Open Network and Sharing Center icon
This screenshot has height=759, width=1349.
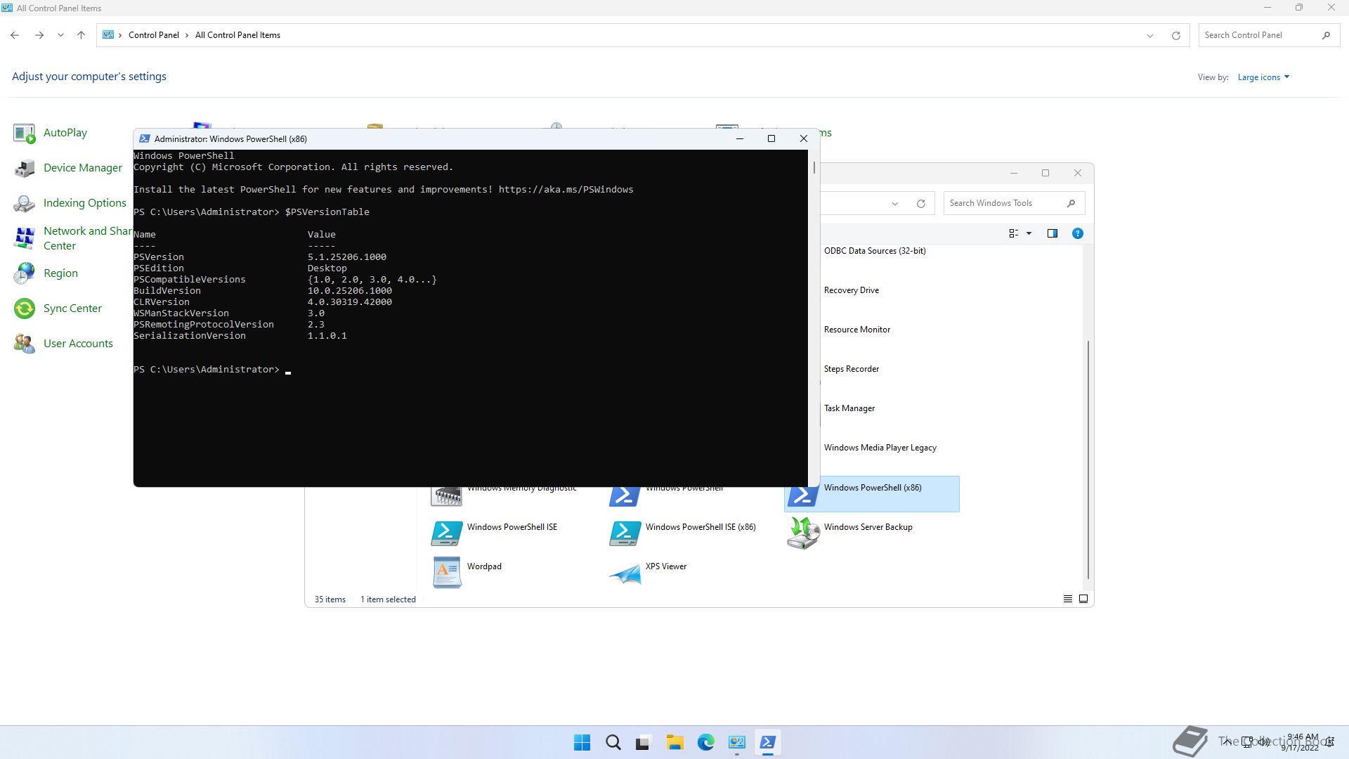tap(25, 238)
